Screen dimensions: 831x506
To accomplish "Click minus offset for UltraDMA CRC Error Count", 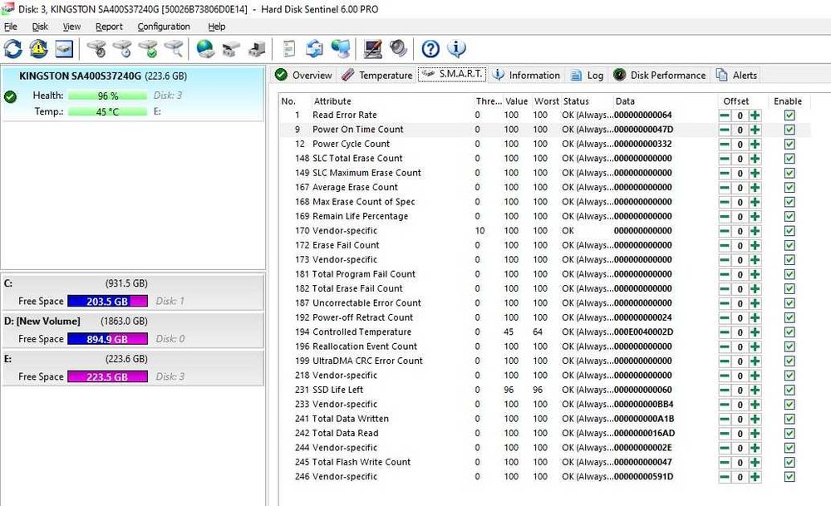I will click(725, 361).
